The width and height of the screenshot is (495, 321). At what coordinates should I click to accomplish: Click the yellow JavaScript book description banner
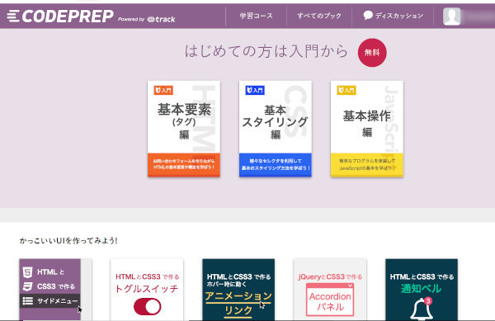[x=367, y=165]
